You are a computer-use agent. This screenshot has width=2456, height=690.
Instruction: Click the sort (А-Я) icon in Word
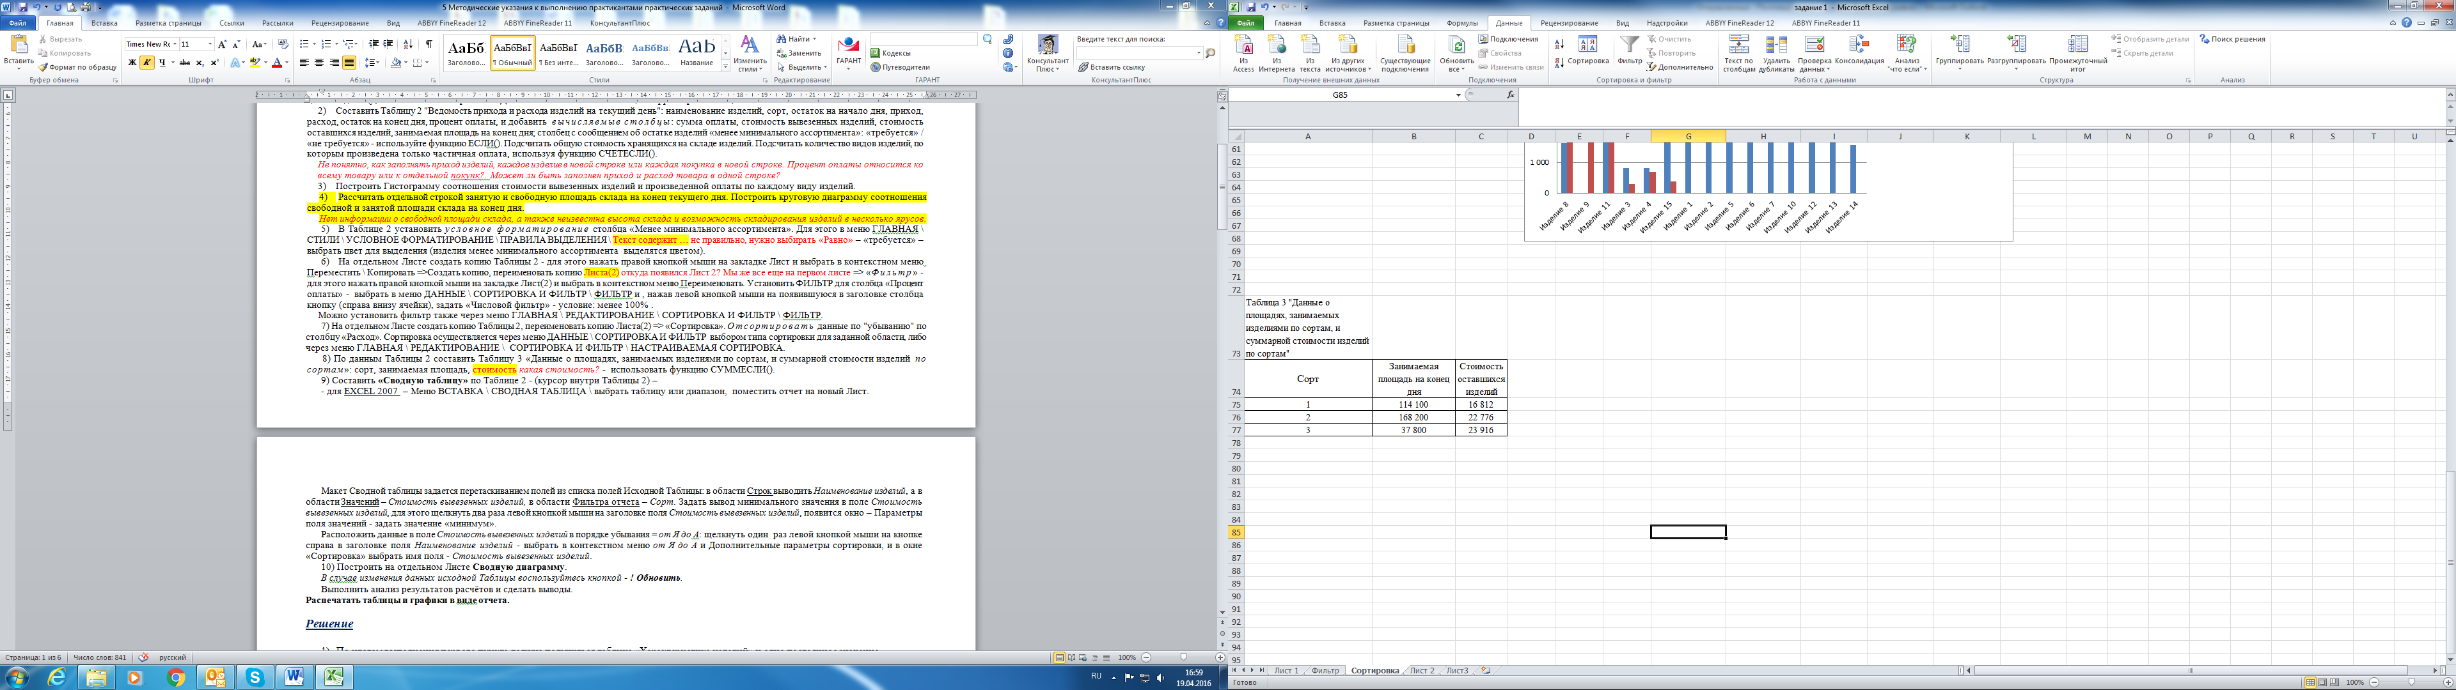[408, 44]
